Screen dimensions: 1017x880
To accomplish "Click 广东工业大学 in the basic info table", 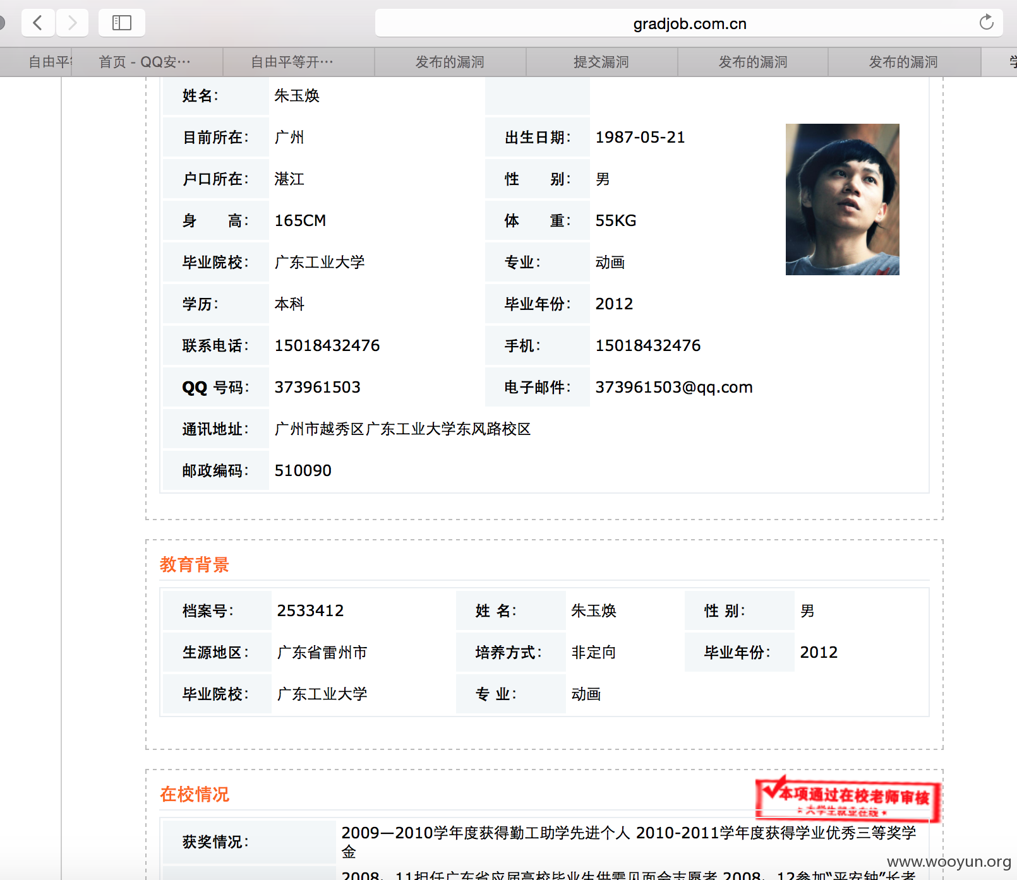I will [320, 262].
